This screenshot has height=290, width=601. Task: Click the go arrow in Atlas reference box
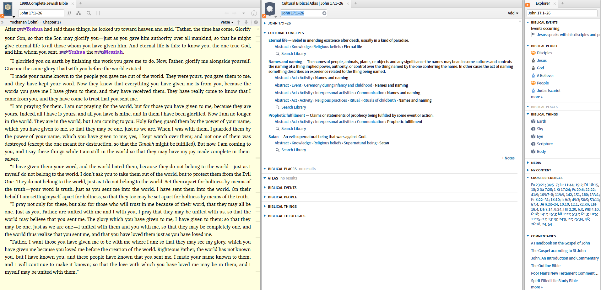324,13
